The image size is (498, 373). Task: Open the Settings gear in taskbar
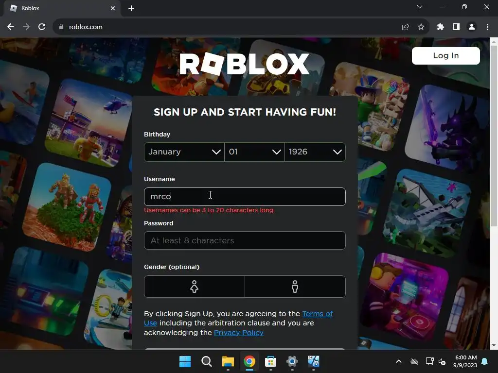pos(292,361)
